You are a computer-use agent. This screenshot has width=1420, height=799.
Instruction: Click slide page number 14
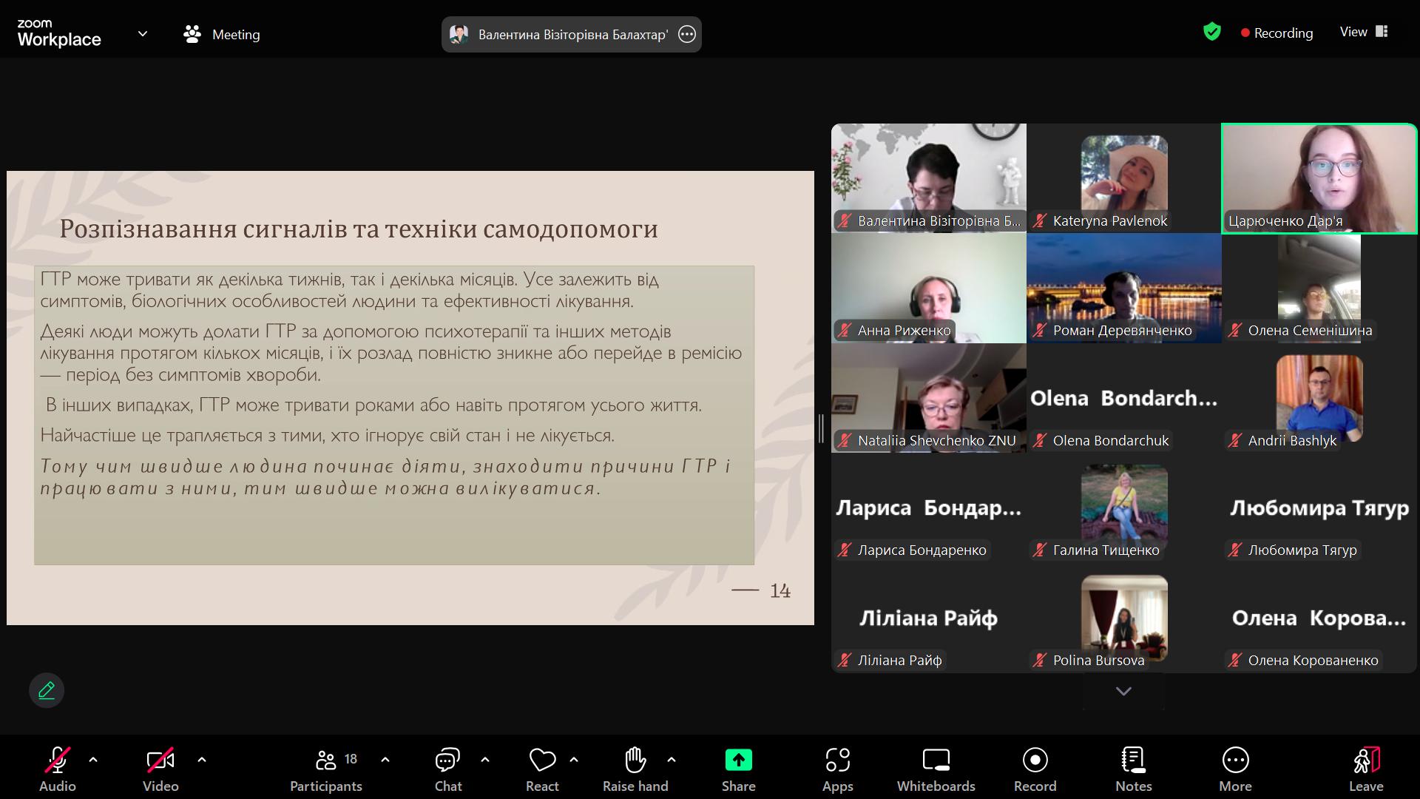click(x=780, y=590)
